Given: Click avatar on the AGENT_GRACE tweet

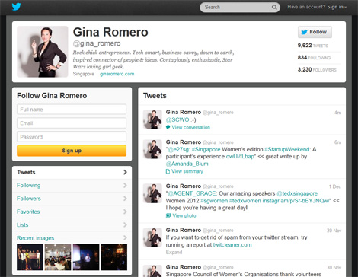Looking at the screenshot, I should coord(152,193).
